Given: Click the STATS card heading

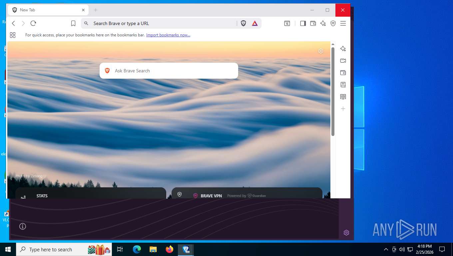Looking at the screenshot, I should [42, 196].
